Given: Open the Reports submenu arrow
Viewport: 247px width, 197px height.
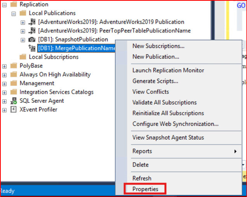Looking at the screenshot, I should pos(235,151).
